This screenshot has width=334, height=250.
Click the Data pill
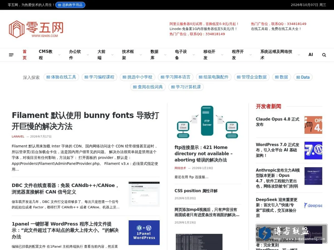303,77
